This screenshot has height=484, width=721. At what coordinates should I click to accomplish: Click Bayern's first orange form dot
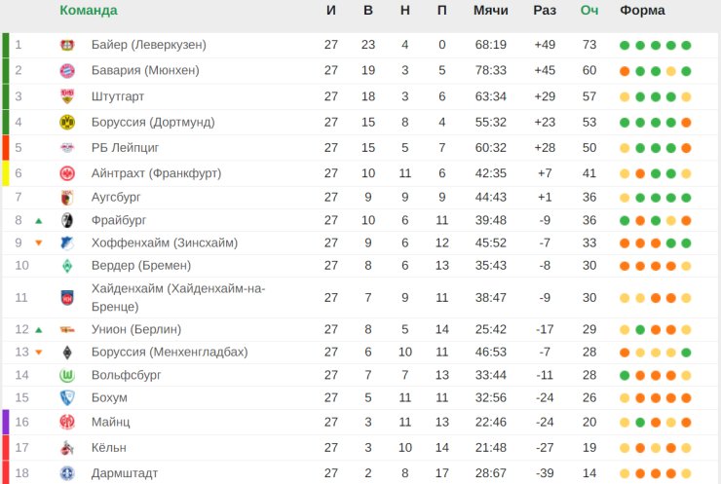pyautogui.click(x=625, y=71)
